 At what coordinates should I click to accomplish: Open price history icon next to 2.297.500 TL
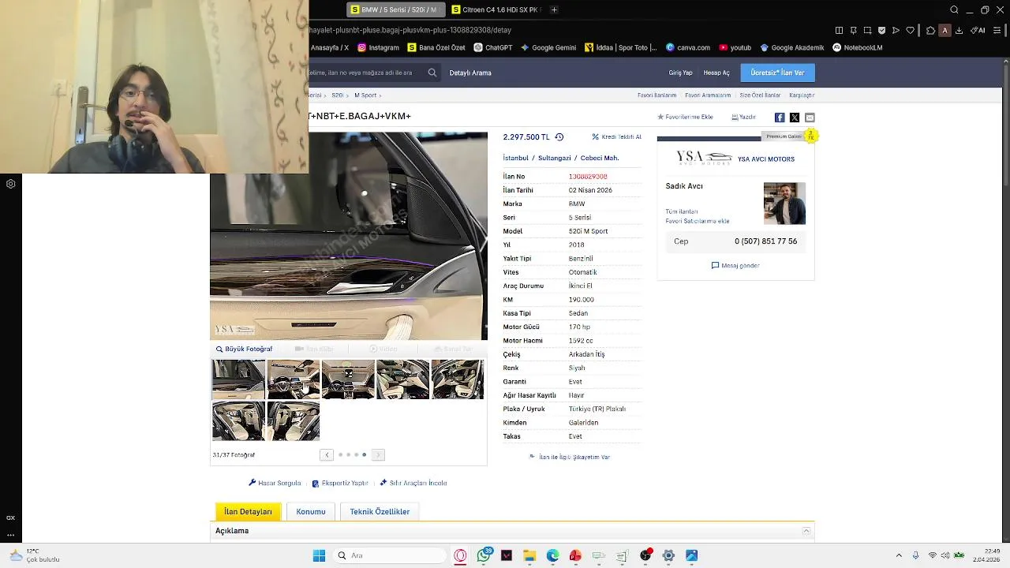tap(559, 137)
